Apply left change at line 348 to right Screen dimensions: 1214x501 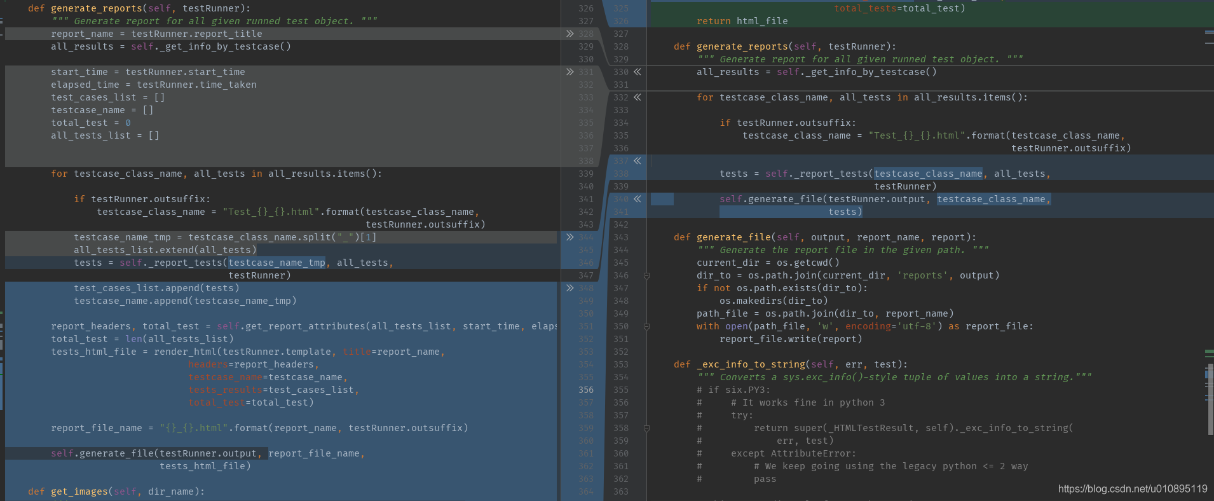569,288
